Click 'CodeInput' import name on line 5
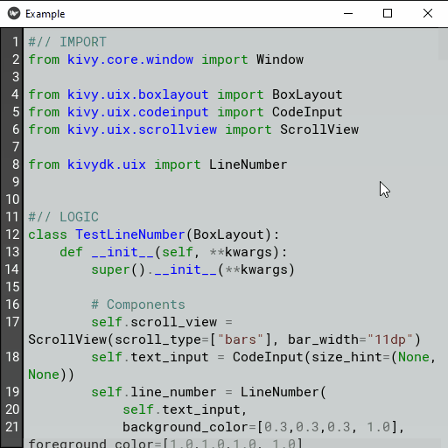This screenshot has height=448, width=448. pos(307,112)
